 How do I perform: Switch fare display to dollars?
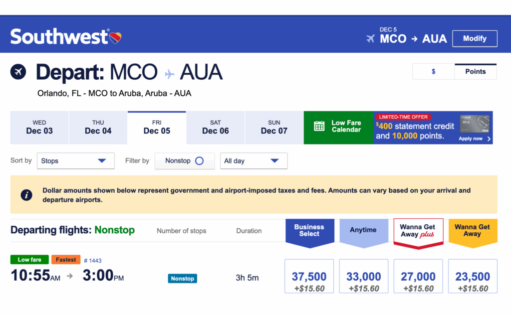click(433, 72)
